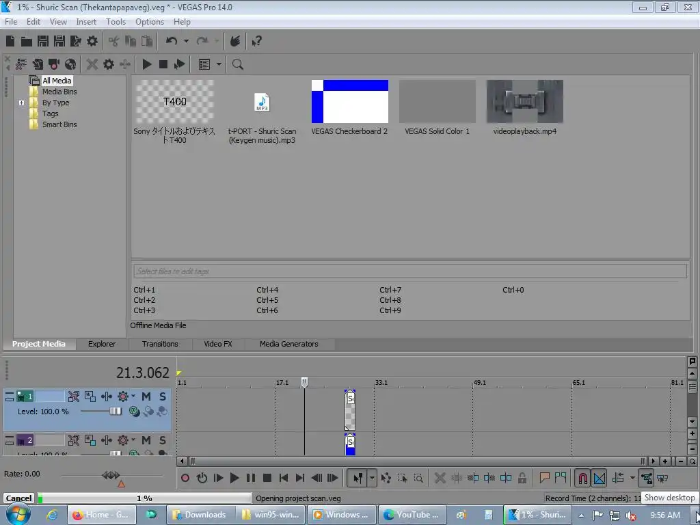Open the Edit menu
The width and height of the screenshot is (700, 525).
tap(33, 21)
